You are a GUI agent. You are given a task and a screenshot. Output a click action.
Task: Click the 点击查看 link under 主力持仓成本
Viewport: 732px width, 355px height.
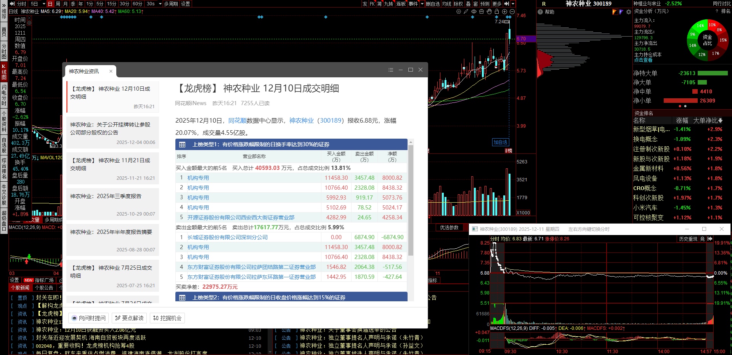643,60
